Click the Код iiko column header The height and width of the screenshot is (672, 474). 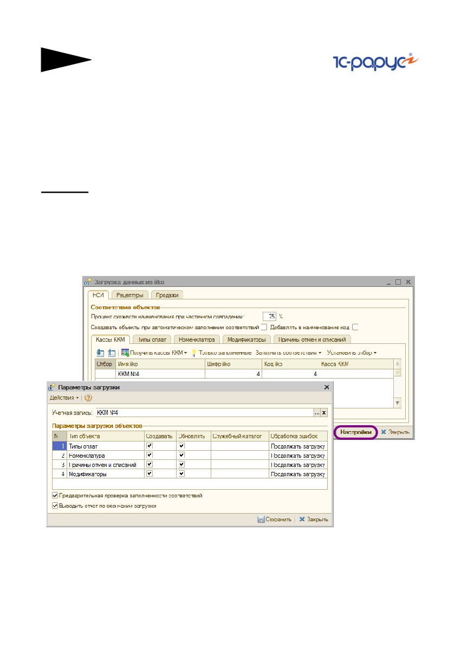tap(290, 364)
